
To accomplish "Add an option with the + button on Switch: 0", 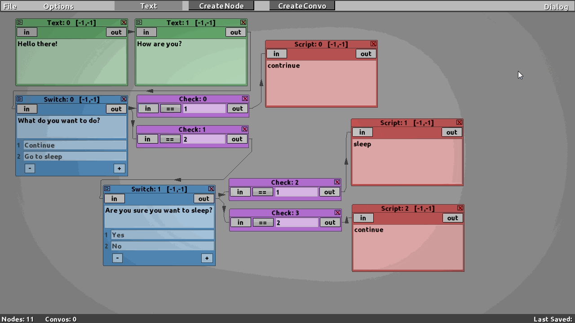I will [x=119, y=168].
